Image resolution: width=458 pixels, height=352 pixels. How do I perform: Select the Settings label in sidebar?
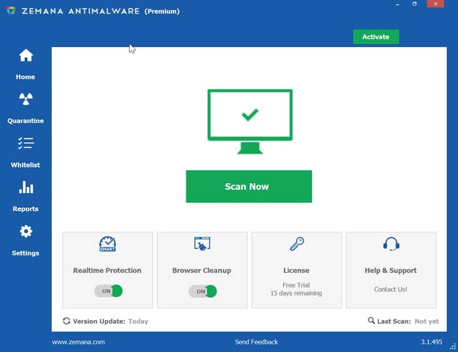[x=26, y=253]
